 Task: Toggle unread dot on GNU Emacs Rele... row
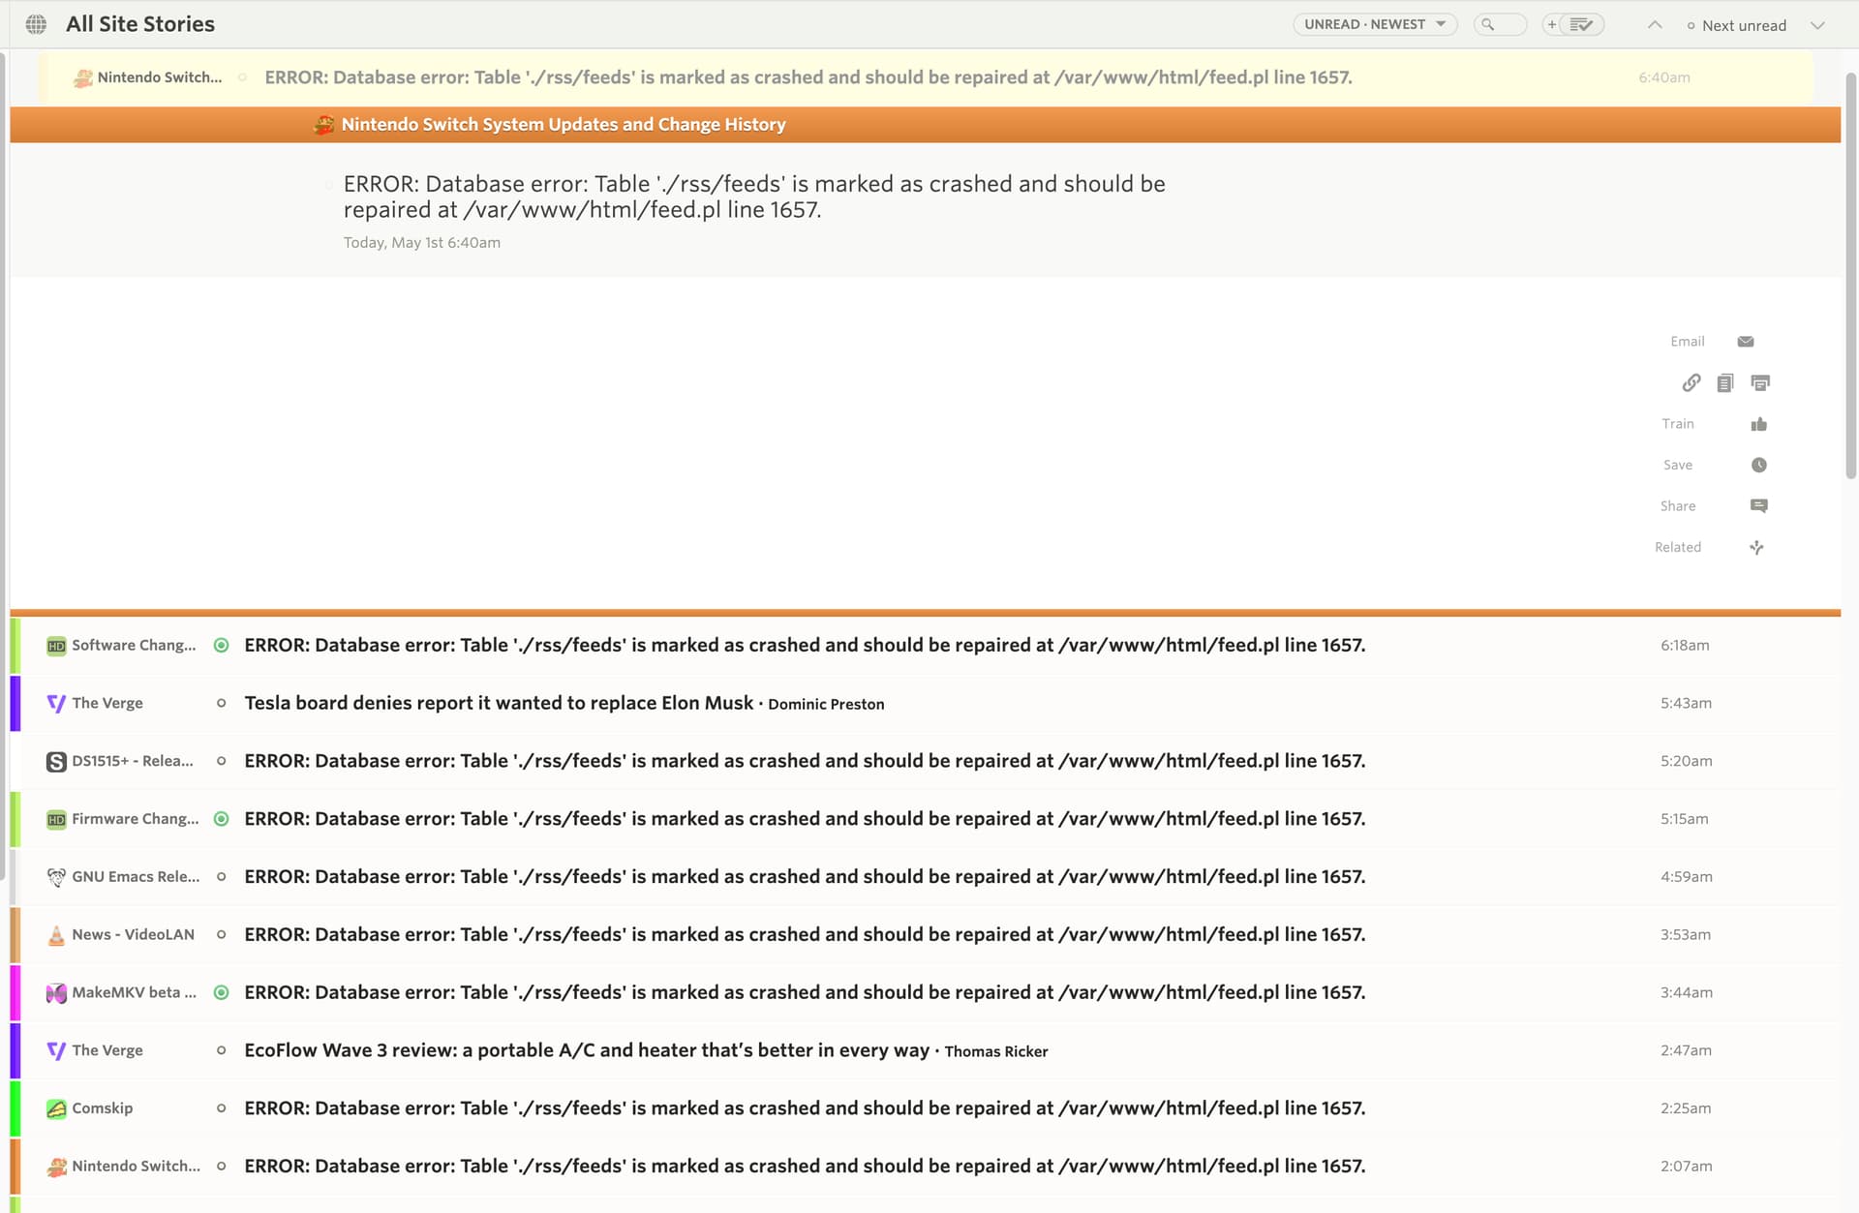[221, 877]
